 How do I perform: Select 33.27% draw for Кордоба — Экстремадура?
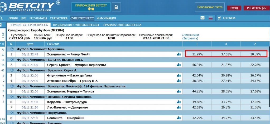[x=226, y=102]
